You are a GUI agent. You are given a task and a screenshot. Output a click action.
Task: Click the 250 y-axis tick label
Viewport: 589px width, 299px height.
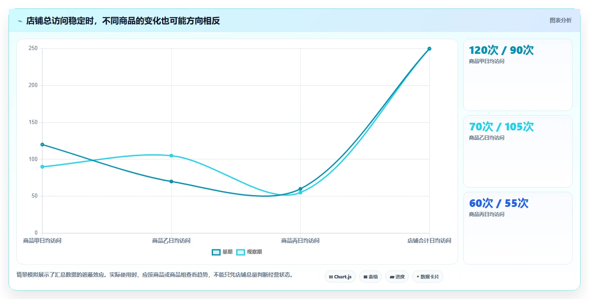tap(33, 48)
